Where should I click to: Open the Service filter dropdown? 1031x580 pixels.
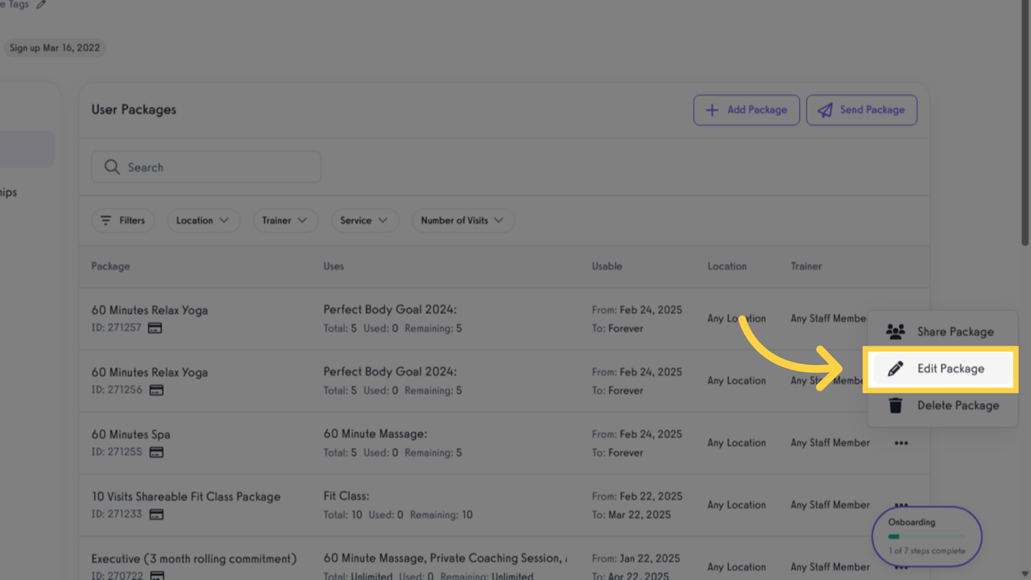pos(364,221)
